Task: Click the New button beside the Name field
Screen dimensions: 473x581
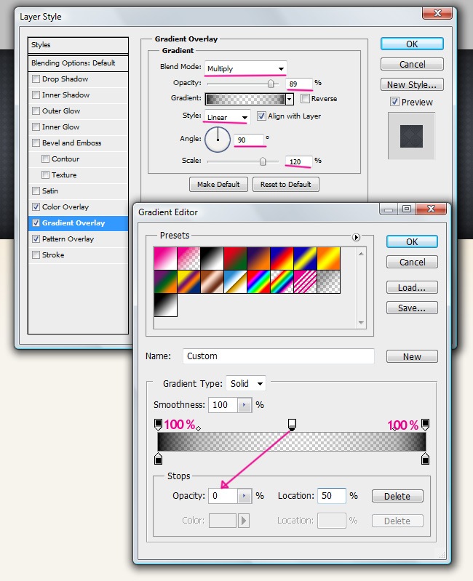Action: [412, 357]
